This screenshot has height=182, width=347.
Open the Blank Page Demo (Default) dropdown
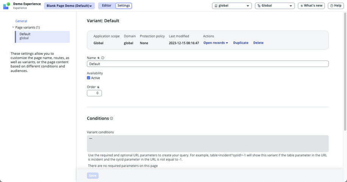pos(69,6)
